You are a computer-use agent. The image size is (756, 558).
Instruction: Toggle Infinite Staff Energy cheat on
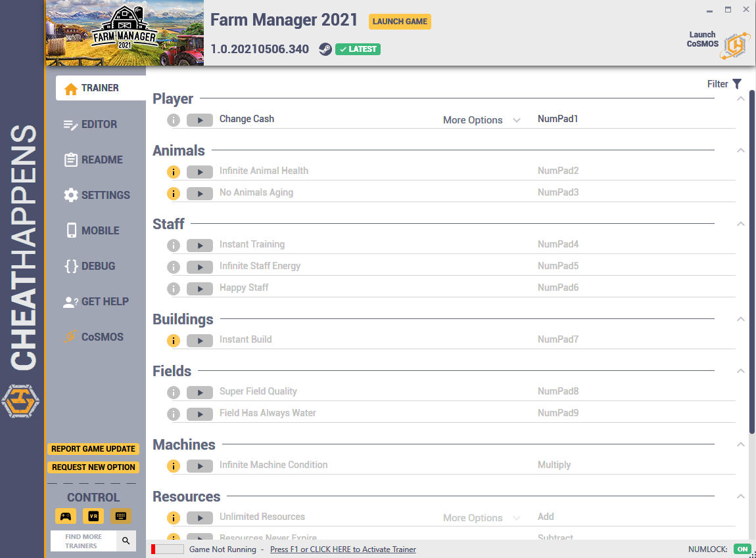coord(200,267)
